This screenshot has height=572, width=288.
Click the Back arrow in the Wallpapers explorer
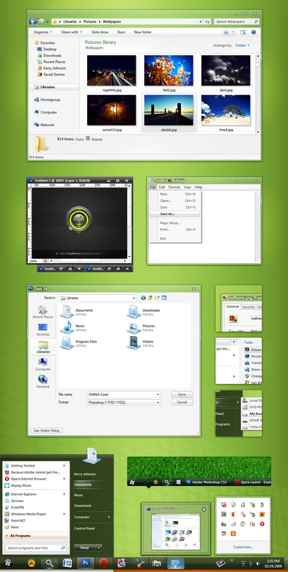33,22
